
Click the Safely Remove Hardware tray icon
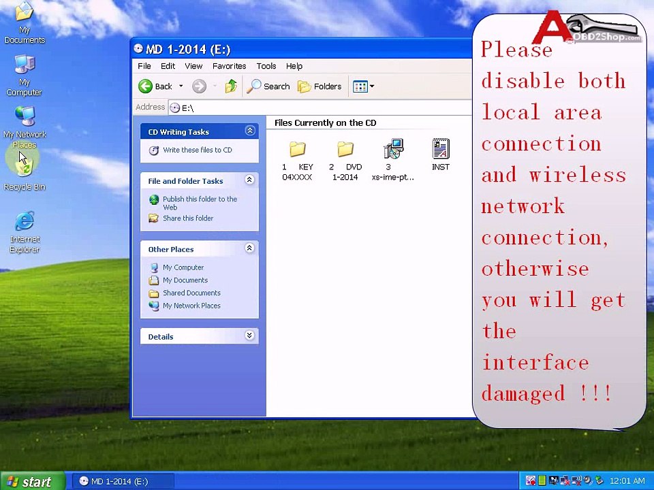tap(599, 481)
